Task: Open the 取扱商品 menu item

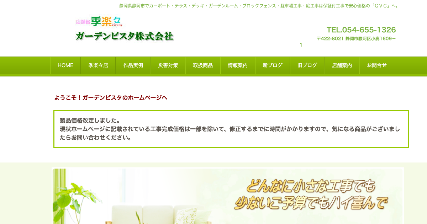Action: point(203,65)
